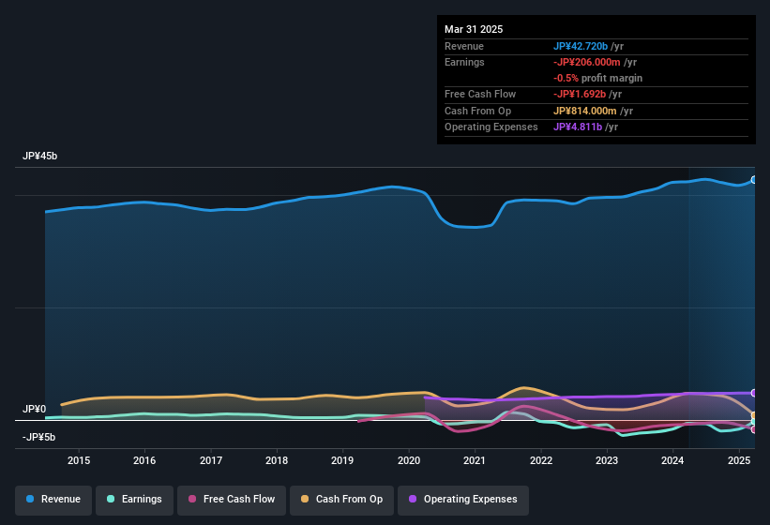
Task: Click the 2023 x-axis label
Action: tap(607, 460)
